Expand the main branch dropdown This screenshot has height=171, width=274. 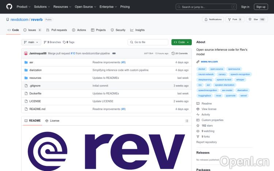pos(31,42)
